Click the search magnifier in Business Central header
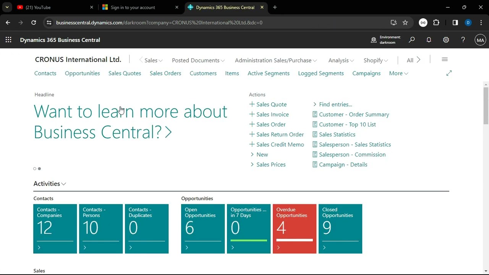Image resolution: width=489 pixels, height=275 pixels. (x=411, y=40)
